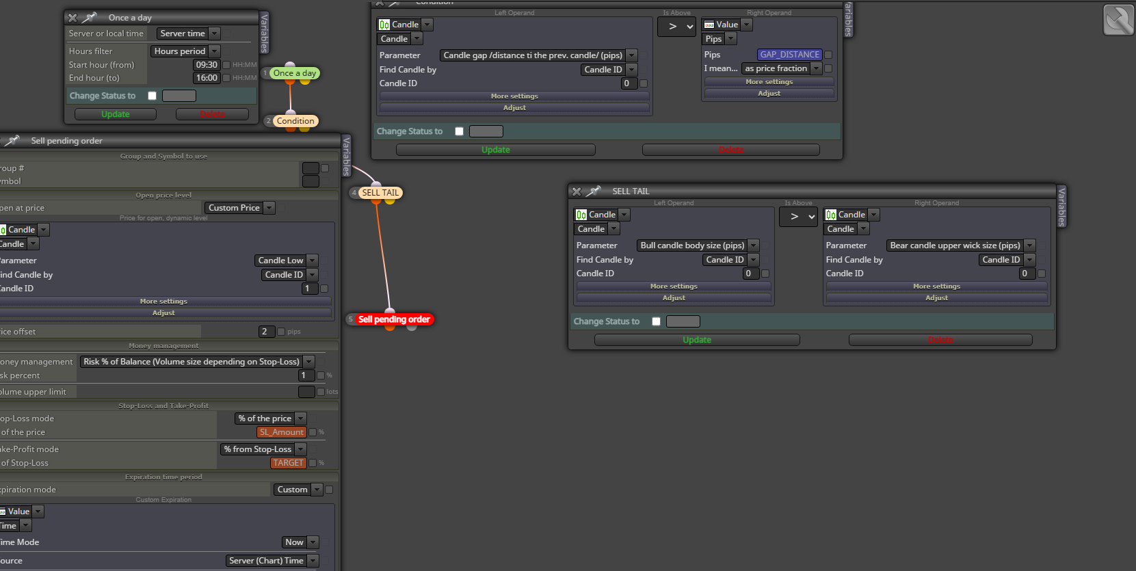
Task: Toggle the checkbox next to Condition Candle ID 0
Action: point(644,83)
